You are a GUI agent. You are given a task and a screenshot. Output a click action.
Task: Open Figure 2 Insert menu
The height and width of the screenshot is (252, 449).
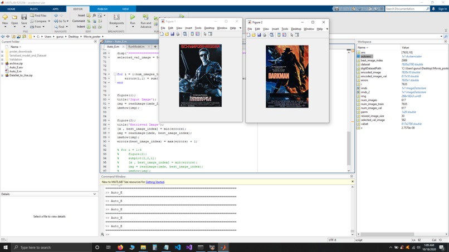(275, 29)
